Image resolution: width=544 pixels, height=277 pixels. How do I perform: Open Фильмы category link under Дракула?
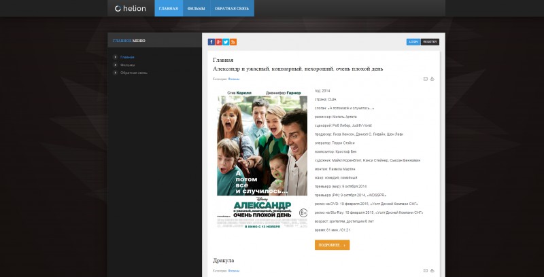point(233,271)
